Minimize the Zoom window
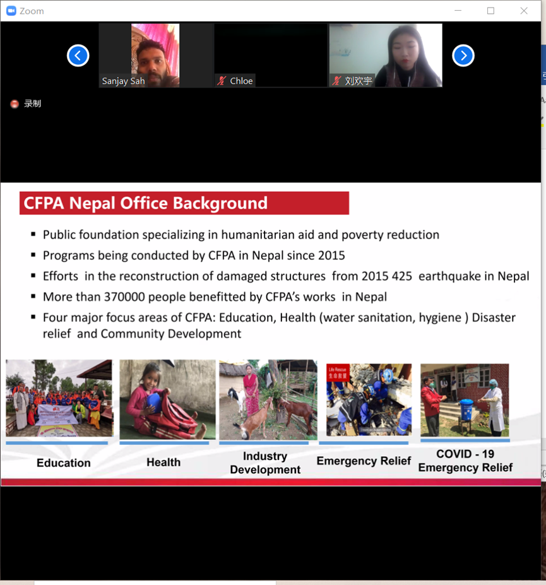This screenshot has width=546, height=585. click(x=458, y=11)
